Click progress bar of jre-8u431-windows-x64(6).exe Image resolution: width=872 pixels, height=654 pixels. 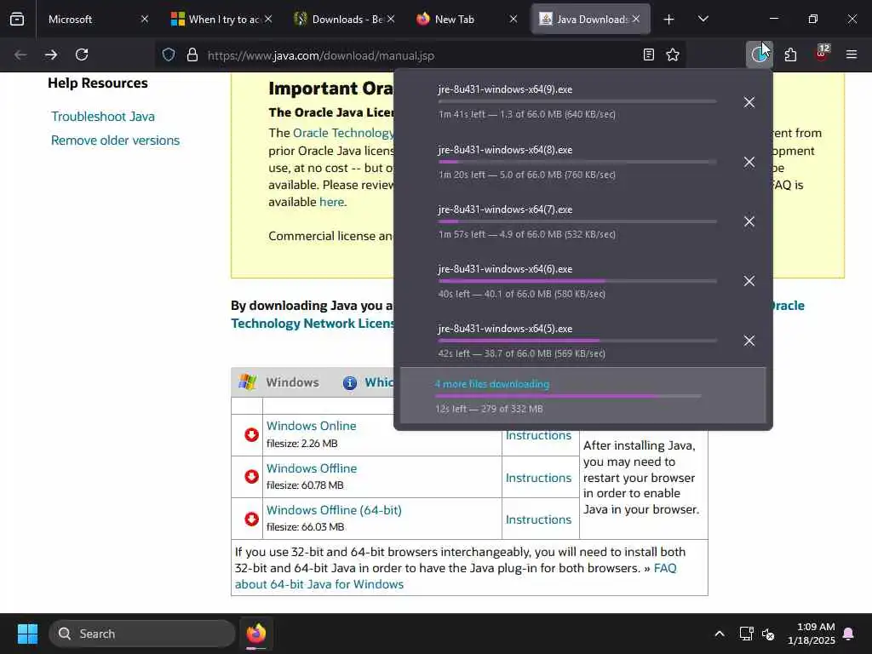point(577,281)
